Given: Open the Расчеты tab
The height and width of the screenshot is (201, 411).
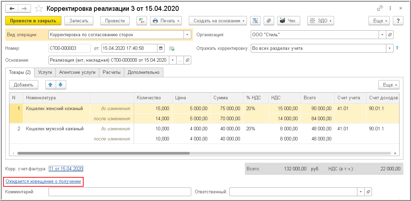Looking at the screenshot, I should pos(111,72).
